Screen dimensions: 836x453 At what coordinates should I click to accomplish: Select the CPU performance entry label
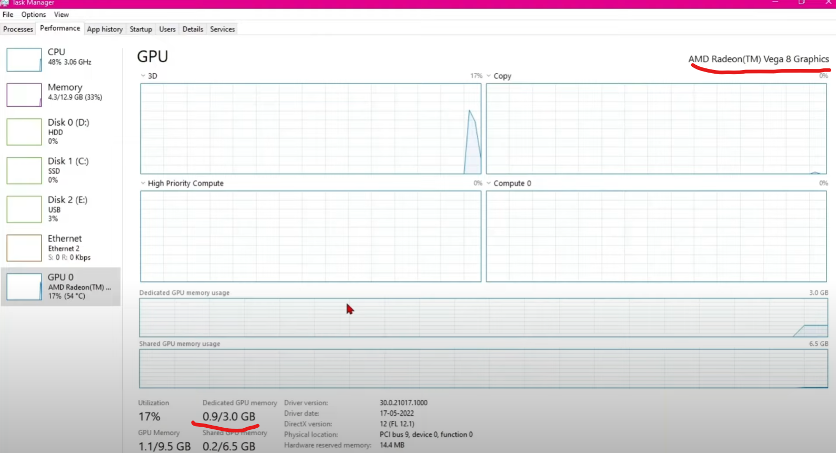[x=56, y=52]
